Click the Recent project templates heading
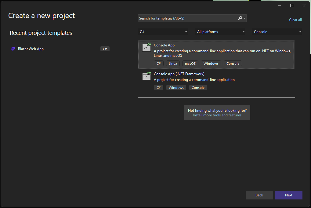 pos(41,33)
